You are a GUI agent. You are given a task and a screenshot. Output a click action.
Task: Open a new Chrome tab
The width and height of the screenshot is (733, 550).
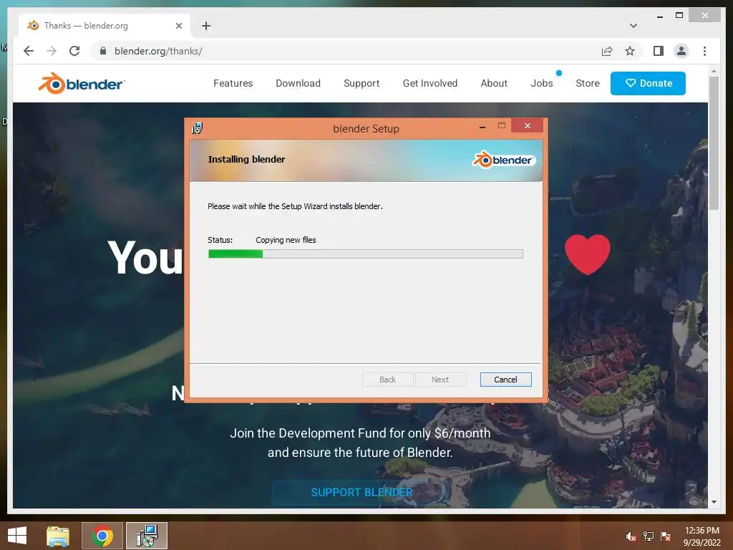click(206, 26)
